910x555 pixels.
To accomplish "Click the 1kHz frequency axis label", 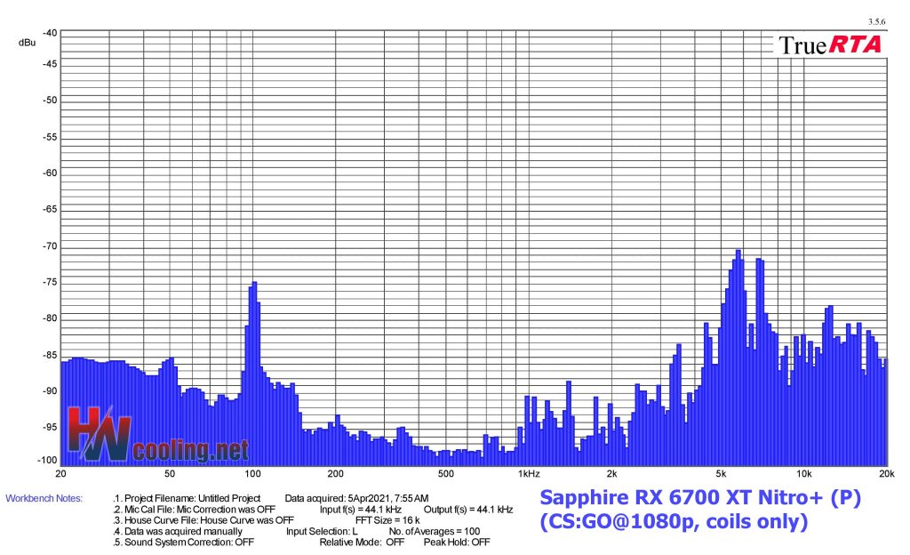I will click(529, 474).
